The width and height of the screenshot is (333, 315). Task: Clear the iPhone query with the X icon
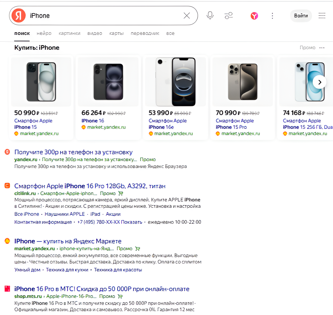[187, 16]
